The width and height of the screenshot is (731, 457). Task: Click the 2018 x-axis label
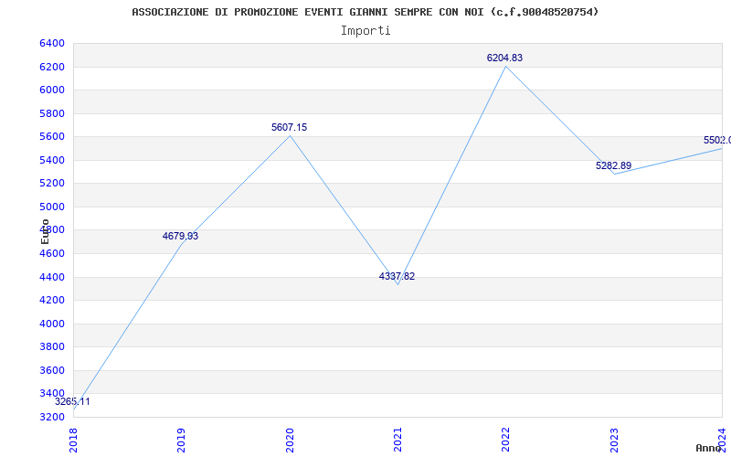[x=73, y=441]
